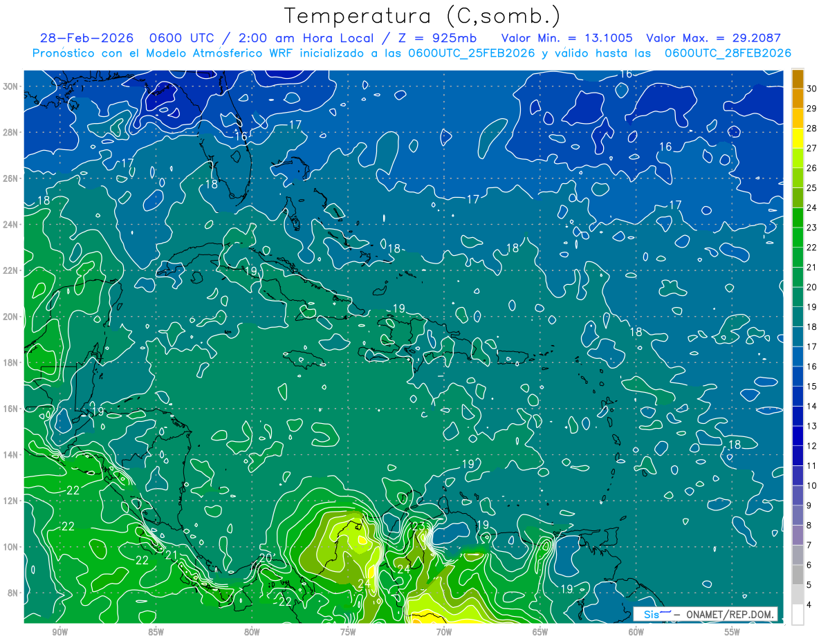The width and height of the screenshot is (830, 641).
Task: Click the '23' contour label on the map
Action: (x=418, y=526)
